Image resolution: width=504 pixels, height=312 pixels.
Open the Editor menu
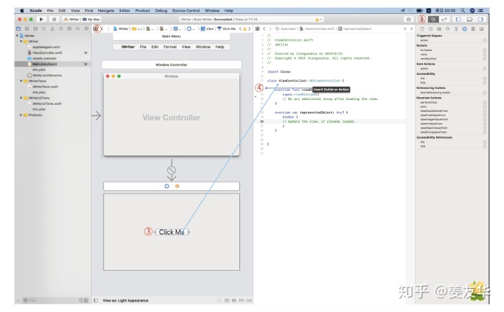[125, 10]
